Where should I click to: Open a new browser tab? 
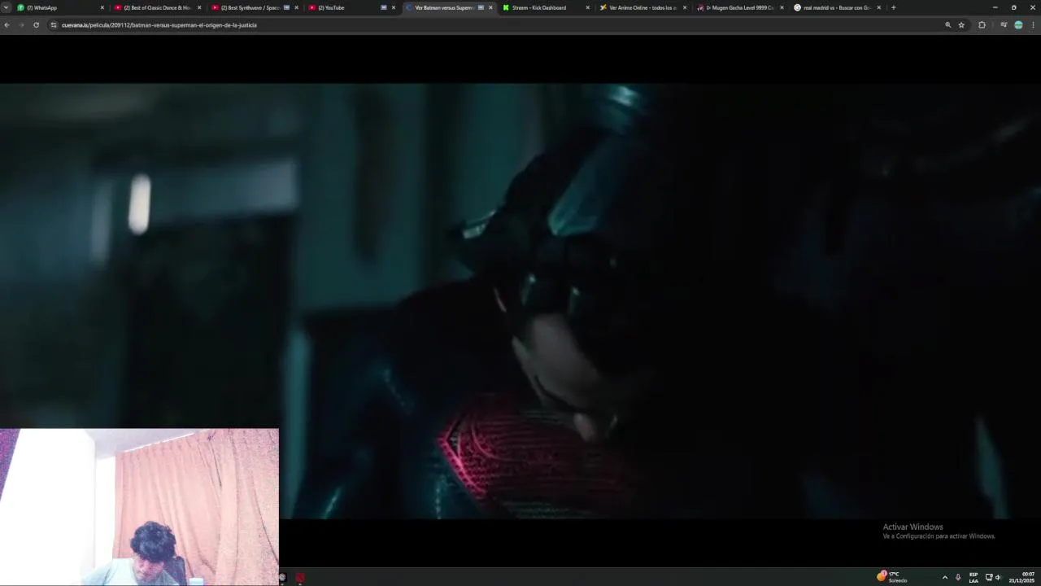pos(893,7)
